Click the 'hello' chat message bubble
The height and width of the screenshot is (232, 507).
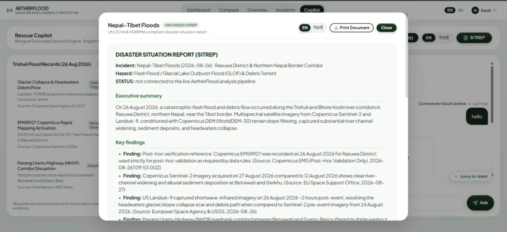pos(477,117)
